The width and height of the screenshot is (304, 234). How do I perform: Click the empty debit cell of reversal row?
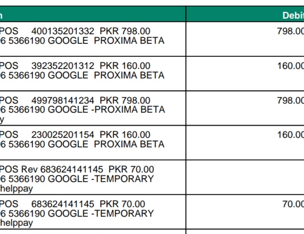[x=245, y=177]
